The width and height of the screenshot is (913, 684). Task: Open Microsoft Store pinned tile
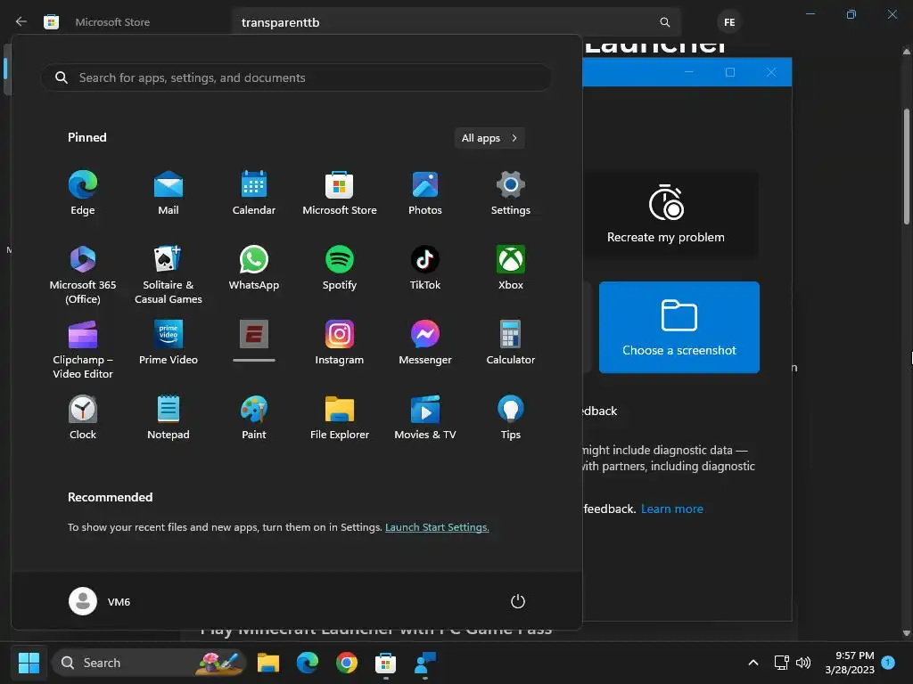point(340,193)
